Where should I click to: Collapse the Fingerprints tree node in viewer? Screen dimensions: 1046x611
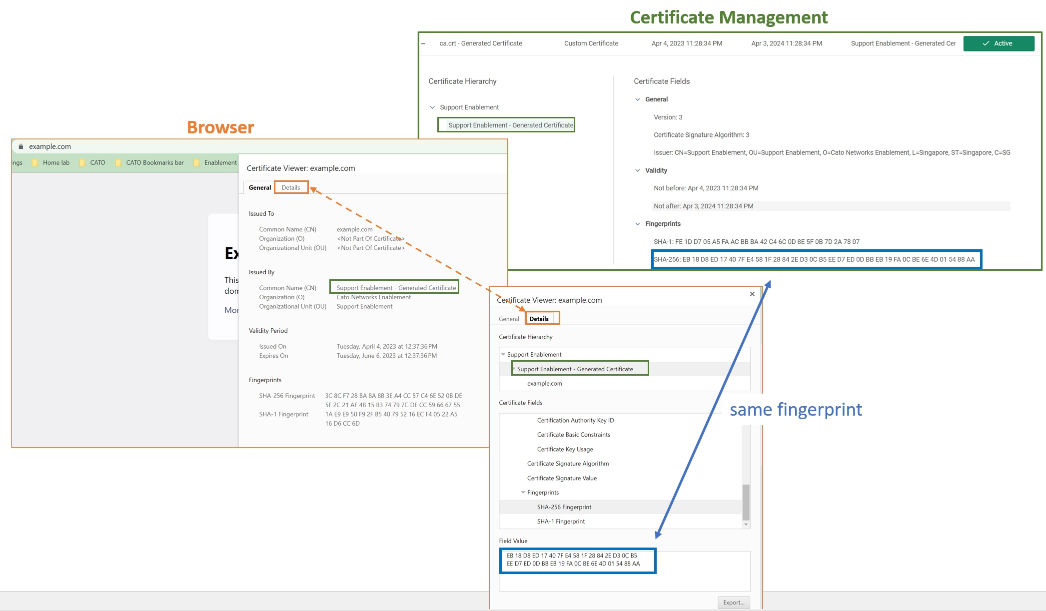[523, 493]
